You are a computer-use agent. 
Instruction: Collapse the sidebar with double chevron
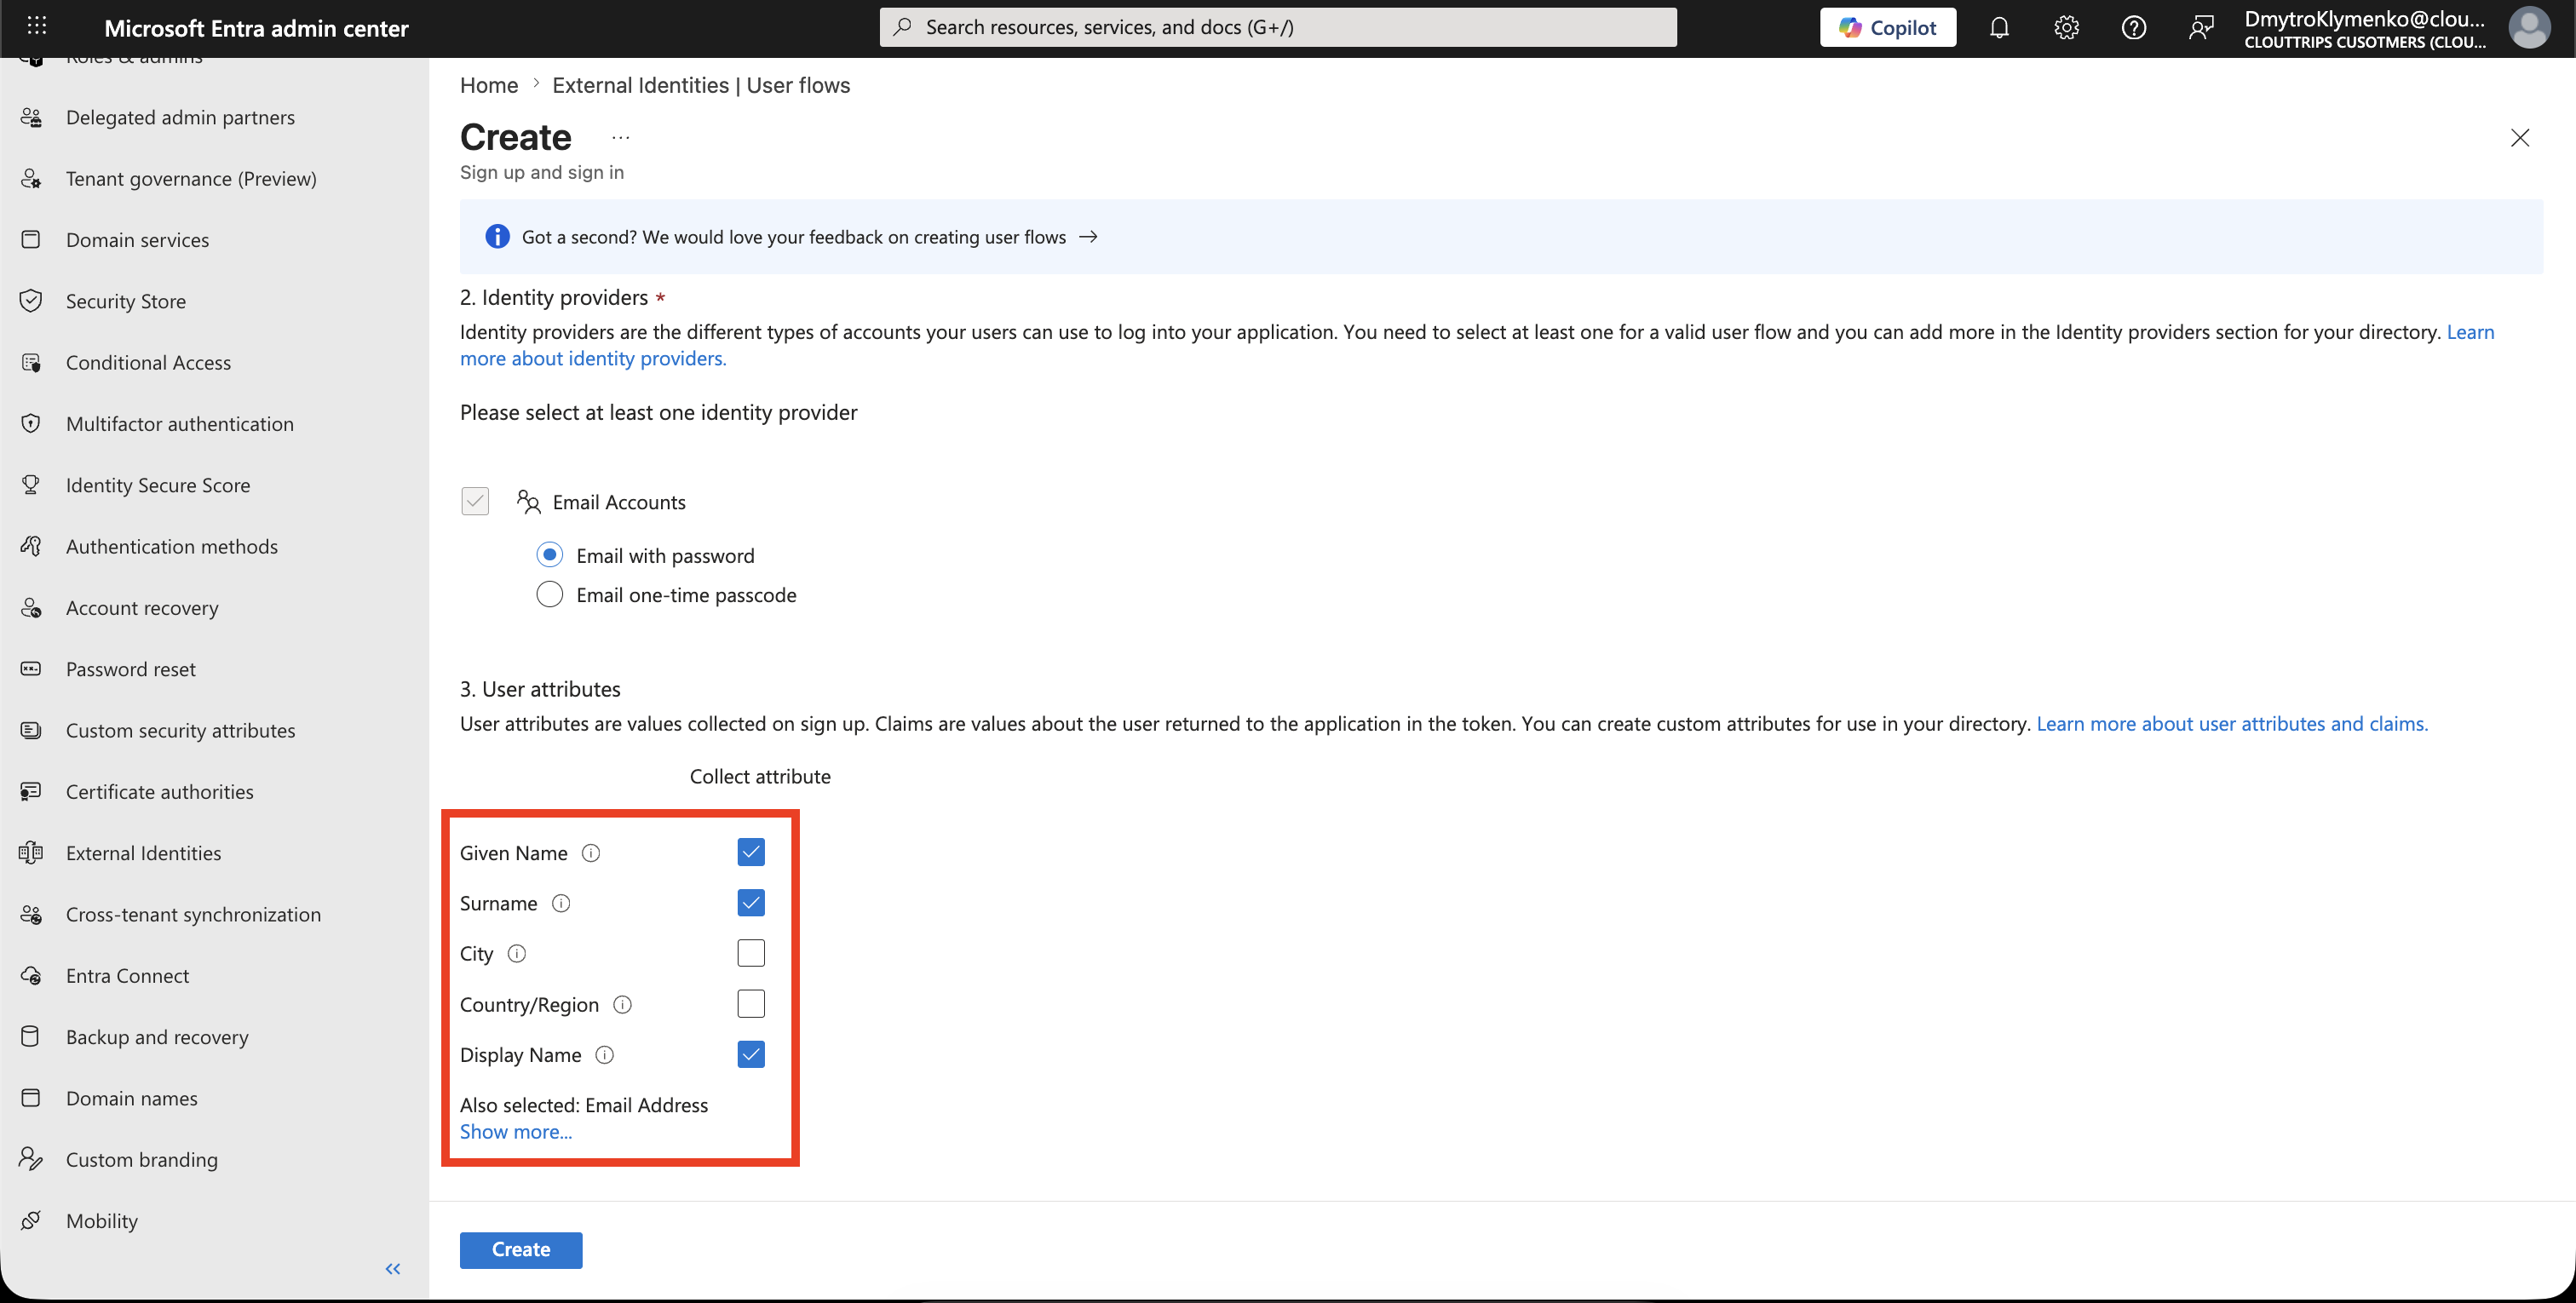pyautogui.click(x=393, y=1269)
